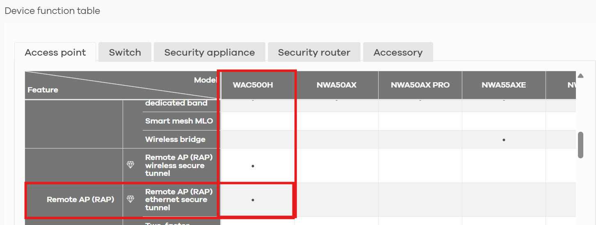Open the Security appliance tab
Screen dimensions: 596x225
tap(210, 52)
